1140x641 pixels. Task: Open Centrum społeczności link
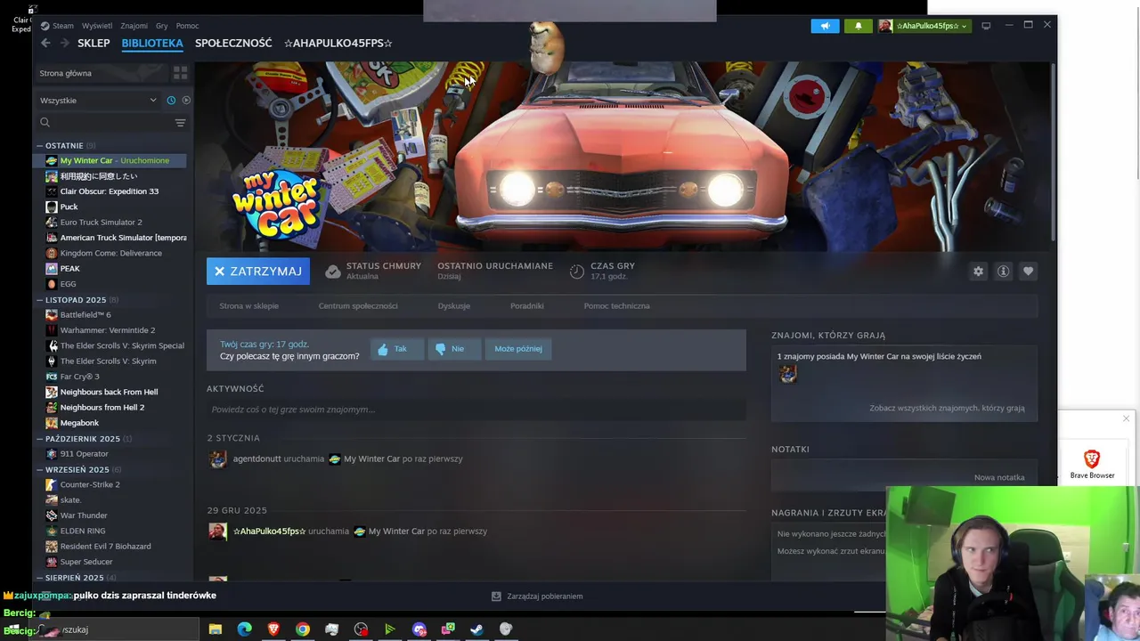click(358, 306)
